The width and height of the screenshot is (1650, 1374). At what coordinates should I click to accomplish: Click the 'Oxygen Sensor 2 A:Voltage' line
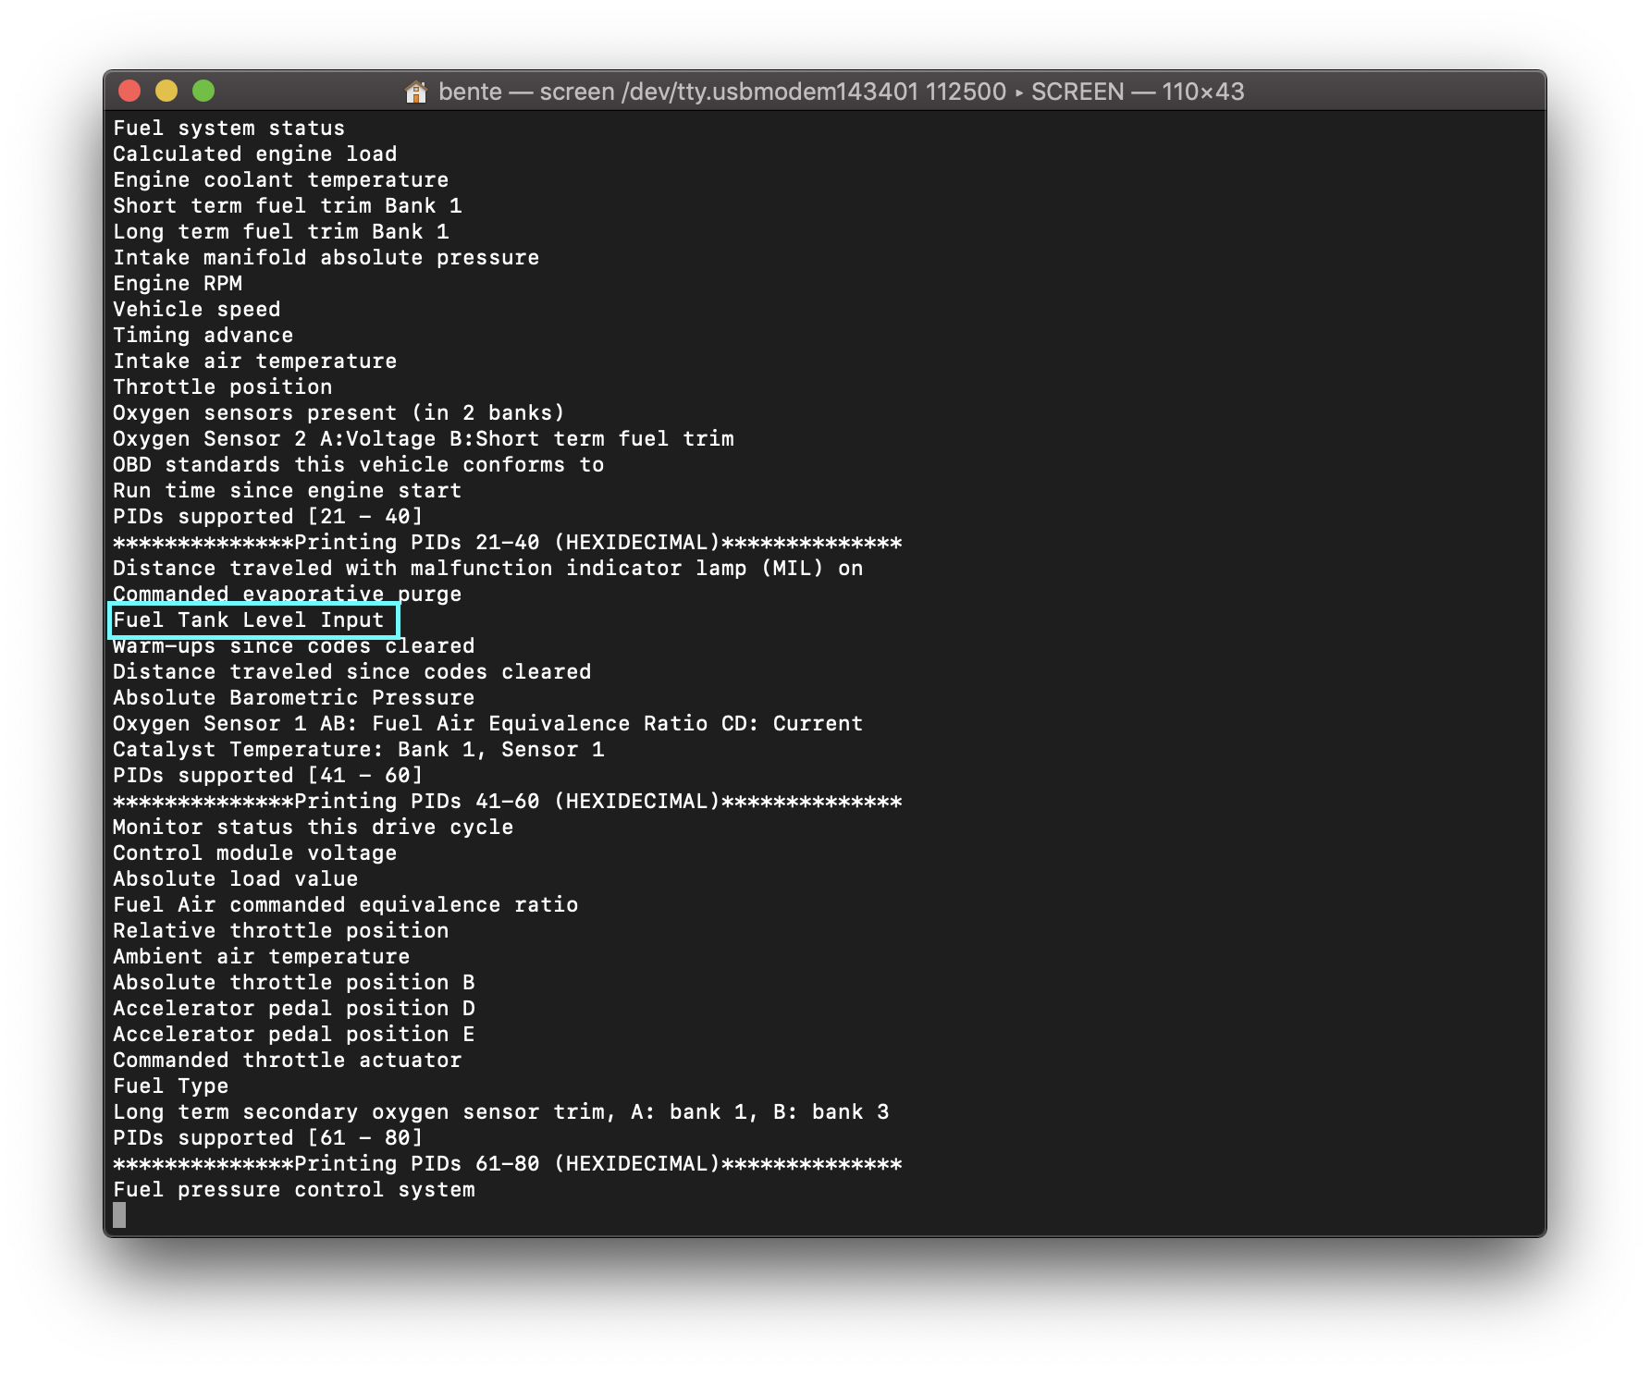tap(423, 439)
